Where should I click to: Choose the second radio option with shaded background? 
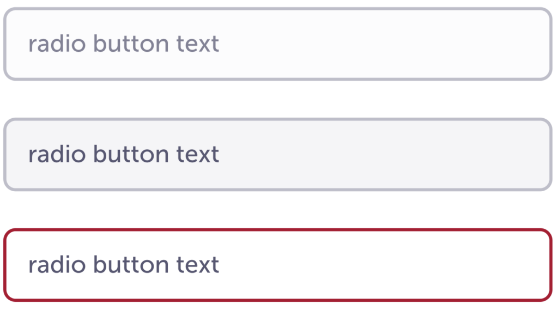click(x=278, y=155)
